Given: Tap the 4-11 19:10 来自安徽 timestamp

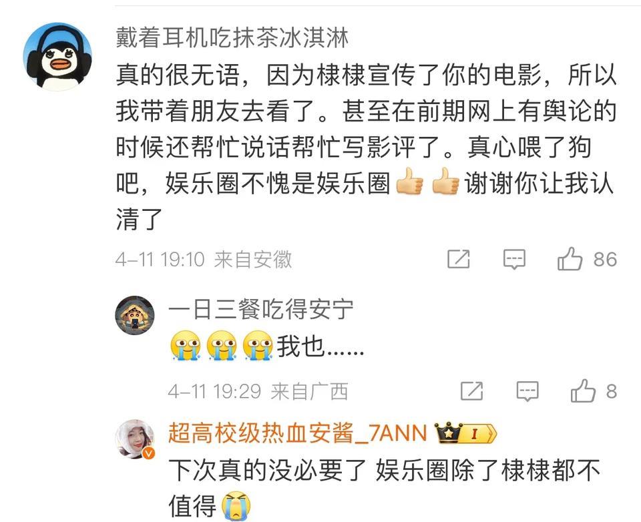Looking at the screenshot, I should [x=204, y=259].
